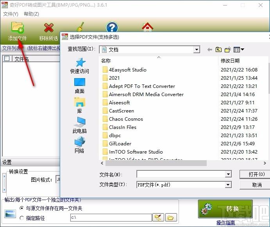The width and height of the screenshot is (270, 227).
Task: Click the horizontal scrollbar thumb in file list
Action: tap(156, 163)
